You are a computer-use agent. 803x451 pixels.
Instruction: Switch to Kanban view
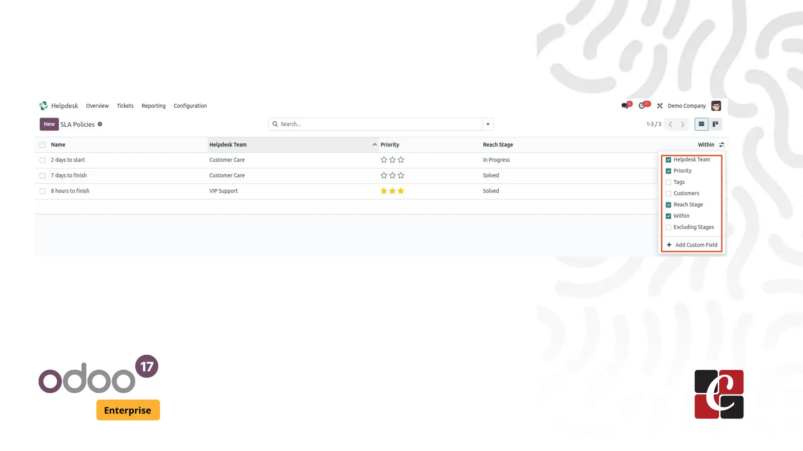pos(715,124)
